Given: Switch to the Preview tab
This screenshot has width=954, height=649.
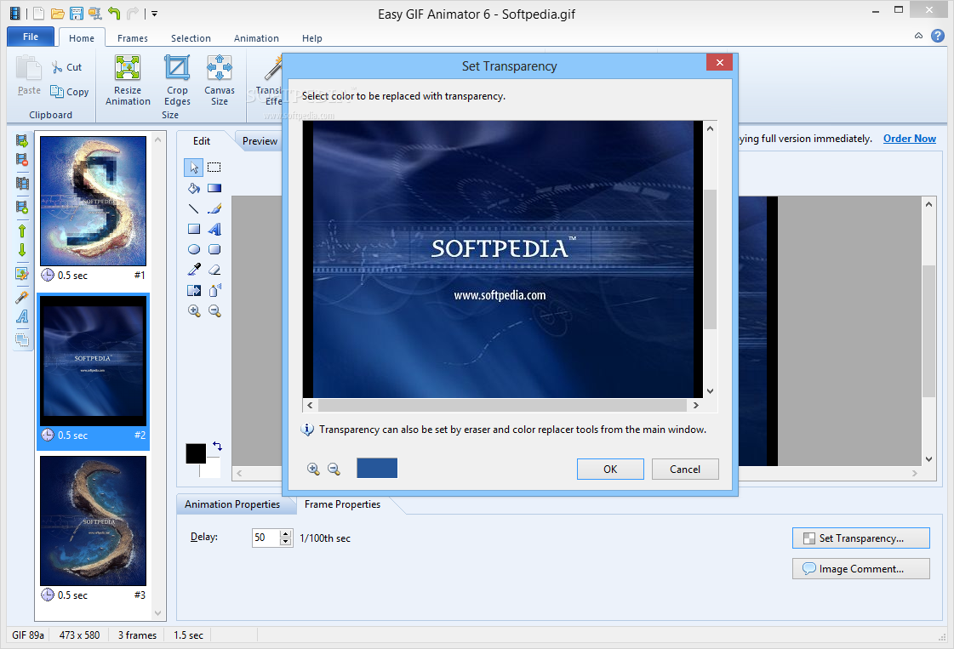Looking at the screenshot, I should (260, 141).
